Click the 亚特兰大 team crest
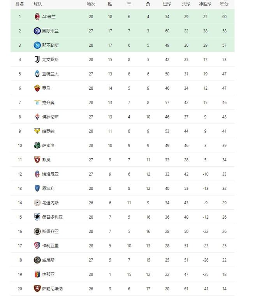257x297 pixels. coord(37,74)
